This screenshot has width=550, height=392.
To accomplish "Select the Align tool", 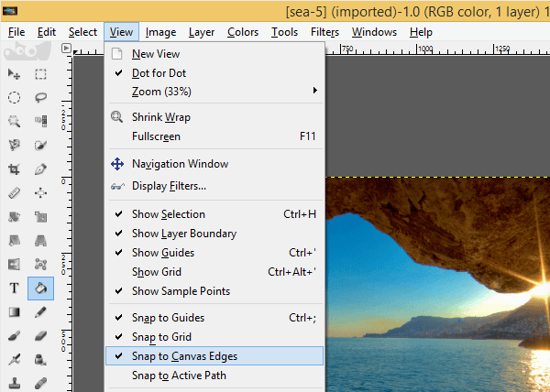I will click(40, 193).
